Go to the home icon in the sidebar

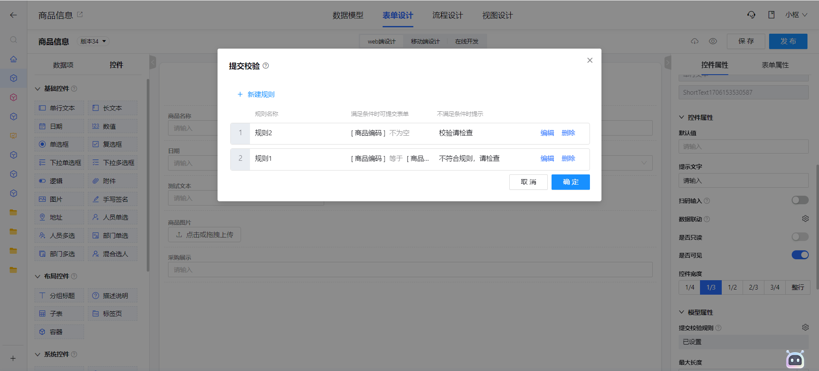tap(13, 59)
